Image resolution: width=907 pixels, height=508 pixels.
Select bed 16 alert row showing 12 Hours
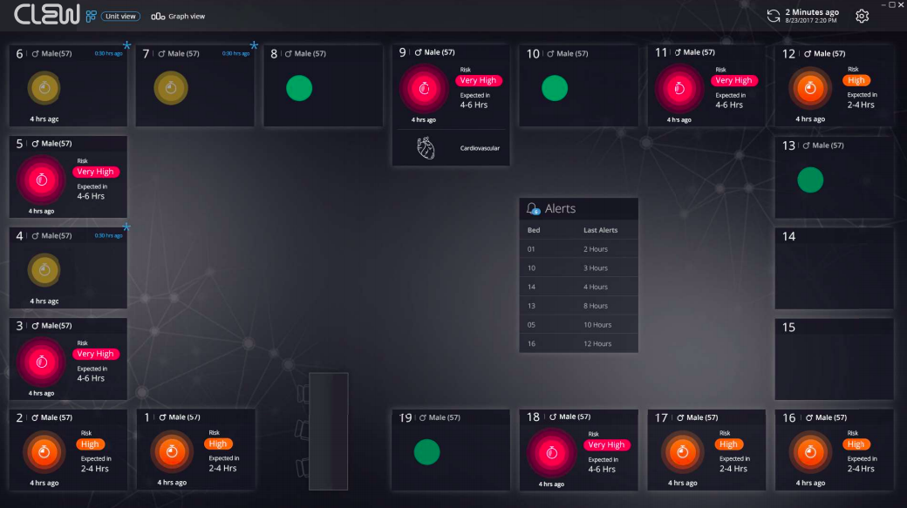tap(578, 343)
